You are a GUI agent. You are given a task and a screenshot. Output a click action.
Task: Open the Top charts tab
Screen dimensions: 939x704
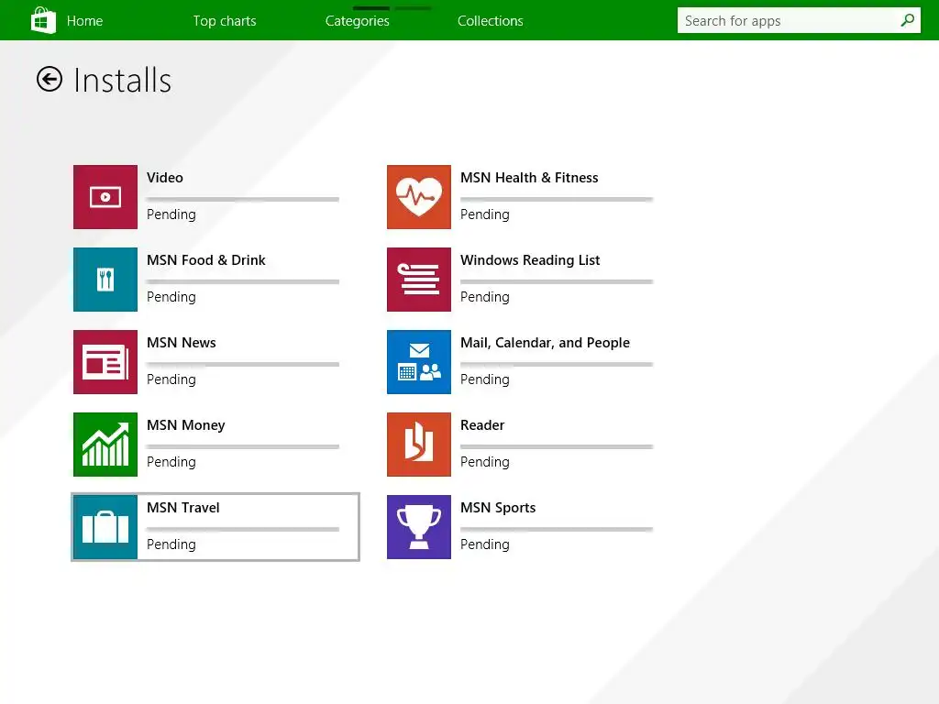[225, 21]
